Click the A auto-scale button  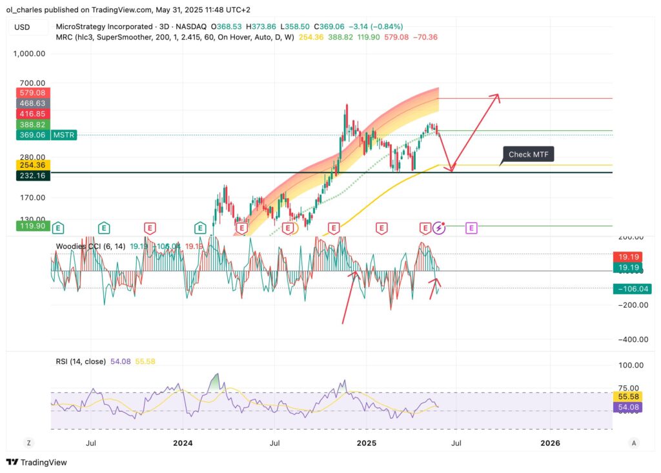click(634, 443)
